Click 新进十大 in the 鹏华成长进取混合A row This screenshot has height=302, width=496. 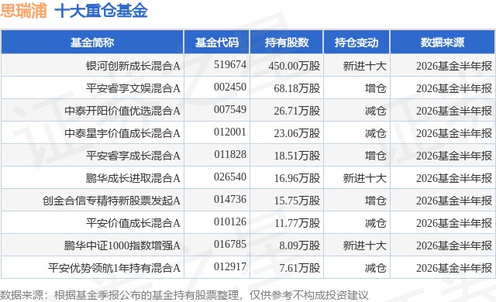(365, 178)
